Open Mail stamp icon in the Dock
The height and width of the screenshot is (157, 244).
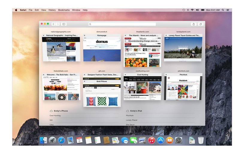pos(70,140)
